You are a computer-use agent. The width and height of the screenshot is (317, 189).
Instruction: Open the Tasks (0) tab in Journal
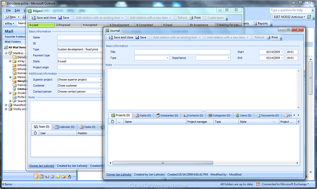[x=143, y=115]
